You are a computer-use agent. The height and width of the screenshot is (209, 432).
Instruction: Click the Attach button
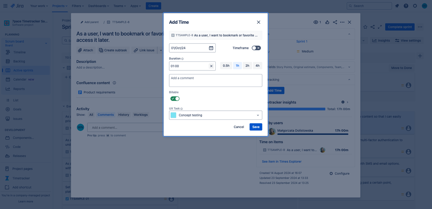pos(86,50)
